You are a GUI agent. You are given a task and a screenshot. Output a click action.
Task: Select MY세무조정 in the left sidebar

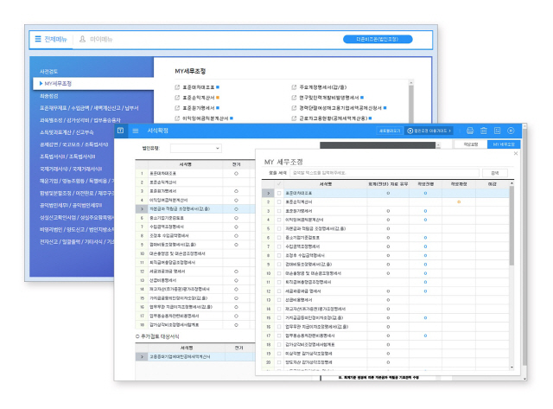[x=57, y=84]
